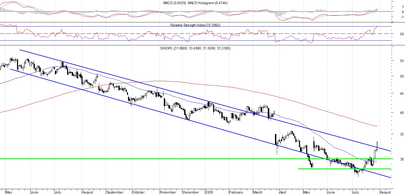Click the 45 price axis label

[402, 94]
